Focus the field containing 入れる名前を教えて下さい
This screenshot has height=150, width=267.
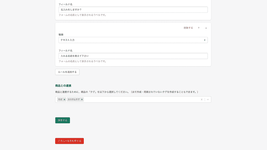pos(133,56)
